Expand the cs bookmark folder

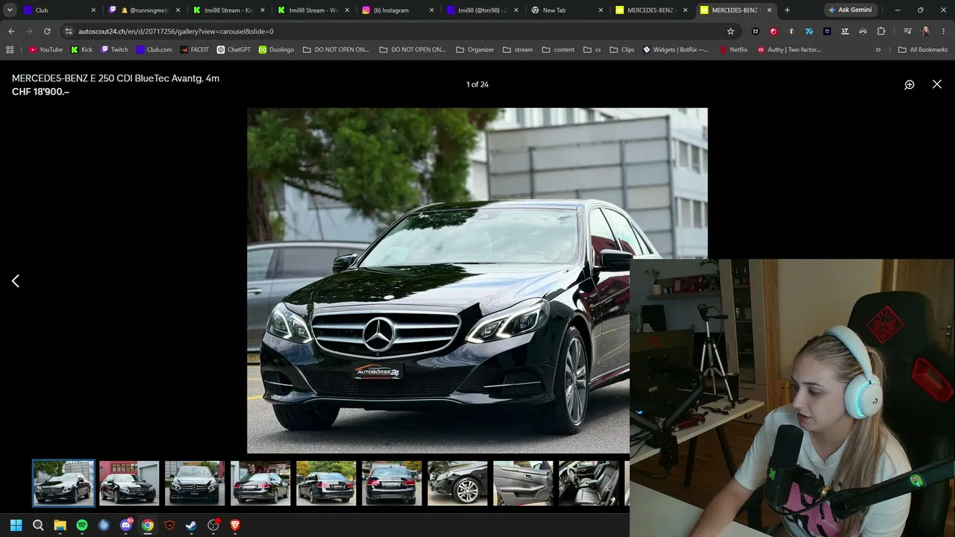(592, 50)
